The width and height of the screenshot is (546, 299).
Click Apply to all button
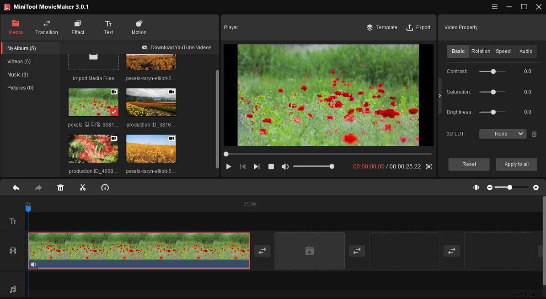click(x=516, y=164)
